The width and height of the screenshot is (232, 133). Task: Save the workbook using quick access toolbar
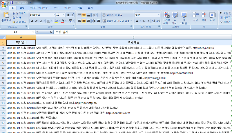click(12, 3)
